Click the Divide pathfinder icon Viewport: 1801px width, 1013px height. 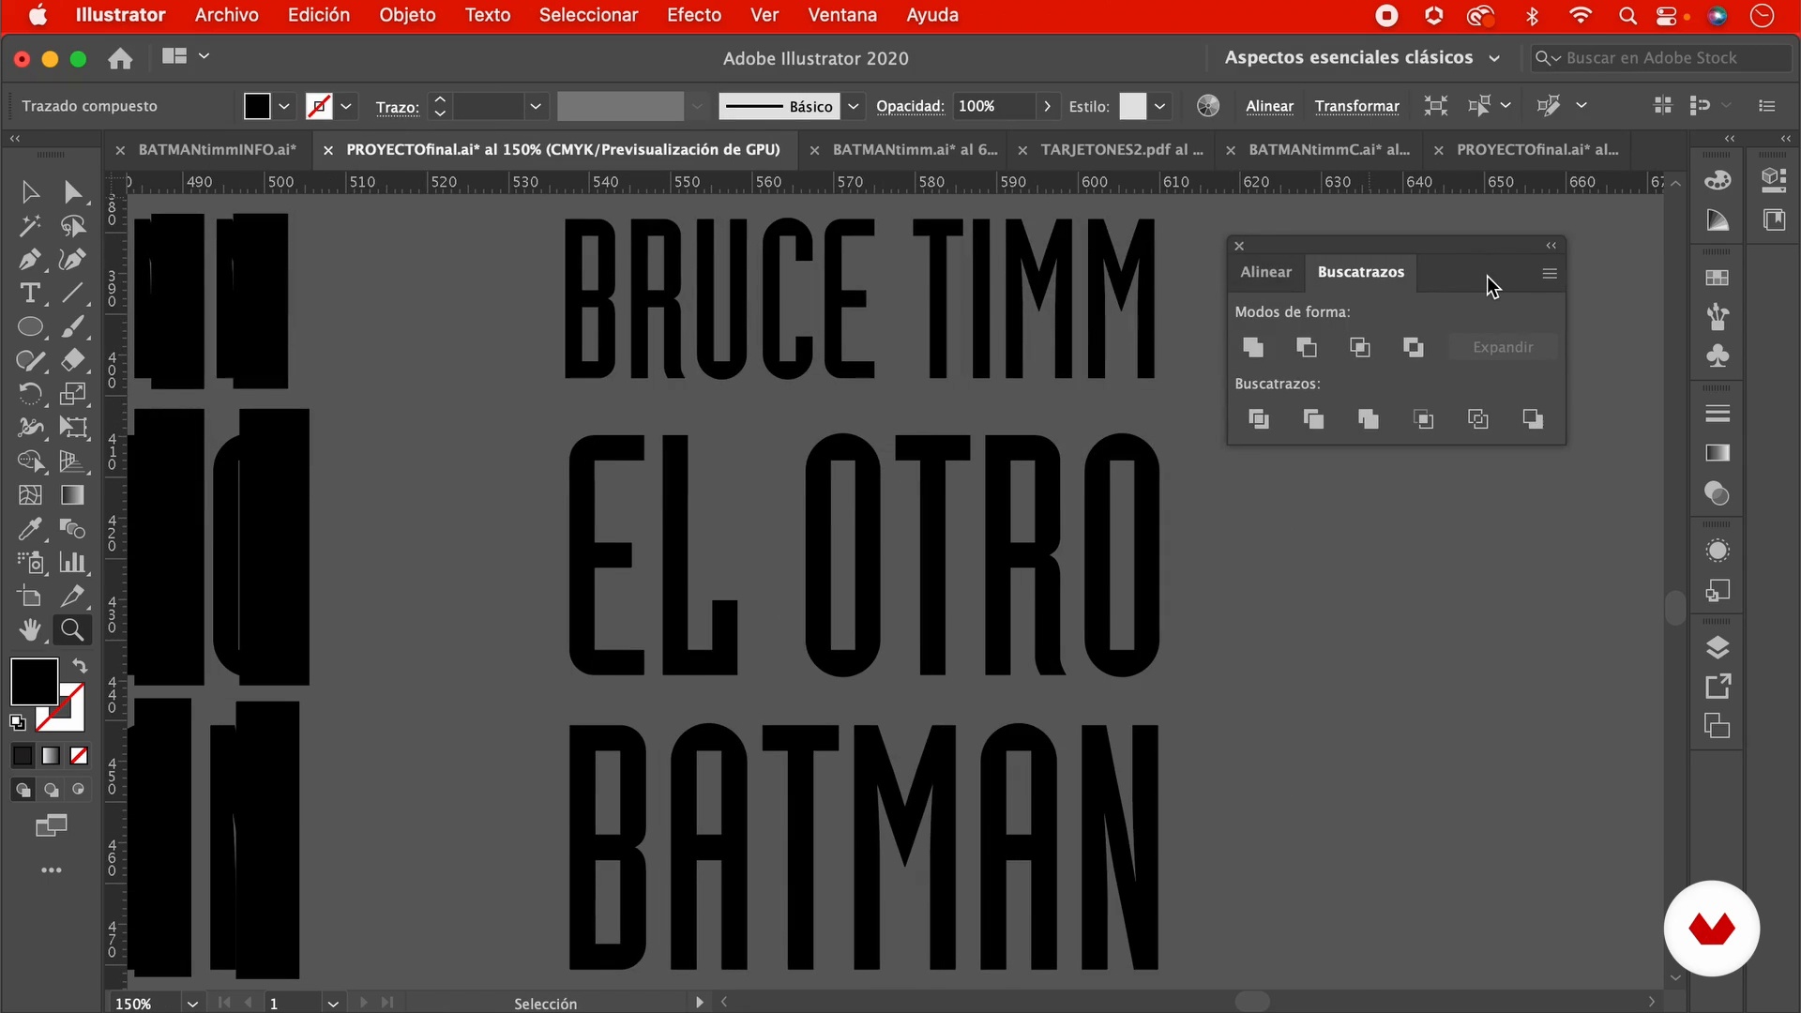point(1259,419)
